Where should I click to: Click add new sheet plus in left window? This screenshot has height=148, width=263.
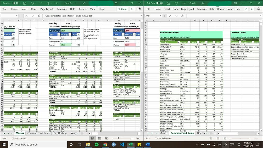tap(82, 133)
